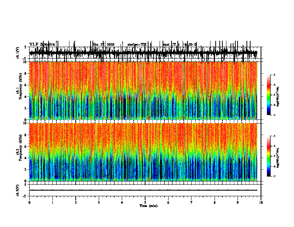
Task: Click the "9" tick on the time axis
Action: [x=238, y=203]
